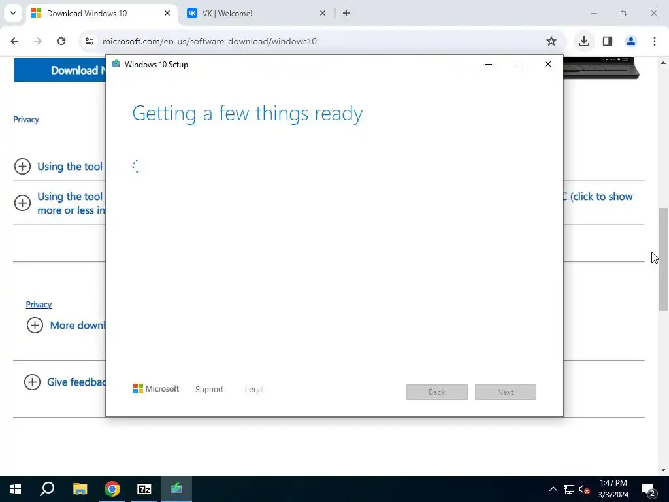The width and height of the screenshot is (669, 502).
Task: Click the address bar URL
Action: pyautogui.click(x=210, y=41)
